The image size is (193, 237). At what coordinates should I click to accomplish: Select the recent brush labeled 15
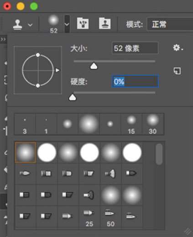click(131, 124)
